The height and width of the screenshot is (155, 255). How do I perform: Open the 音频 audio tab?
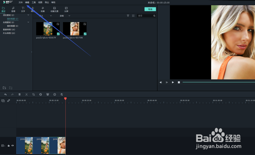coord(13,10)
